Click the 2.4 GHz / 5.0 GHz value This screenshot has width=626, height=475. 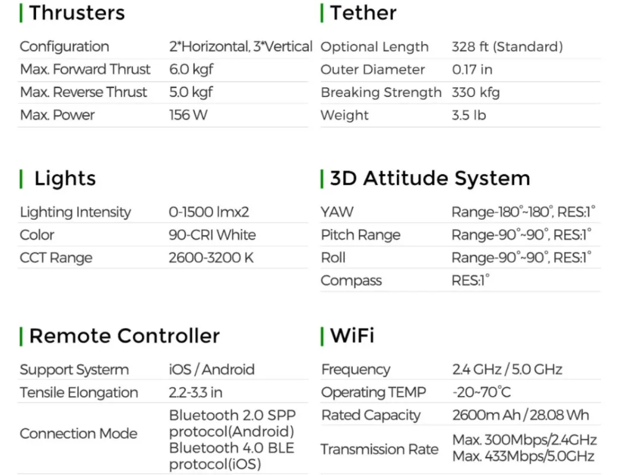pyautogui.click(x=507, y=369)
